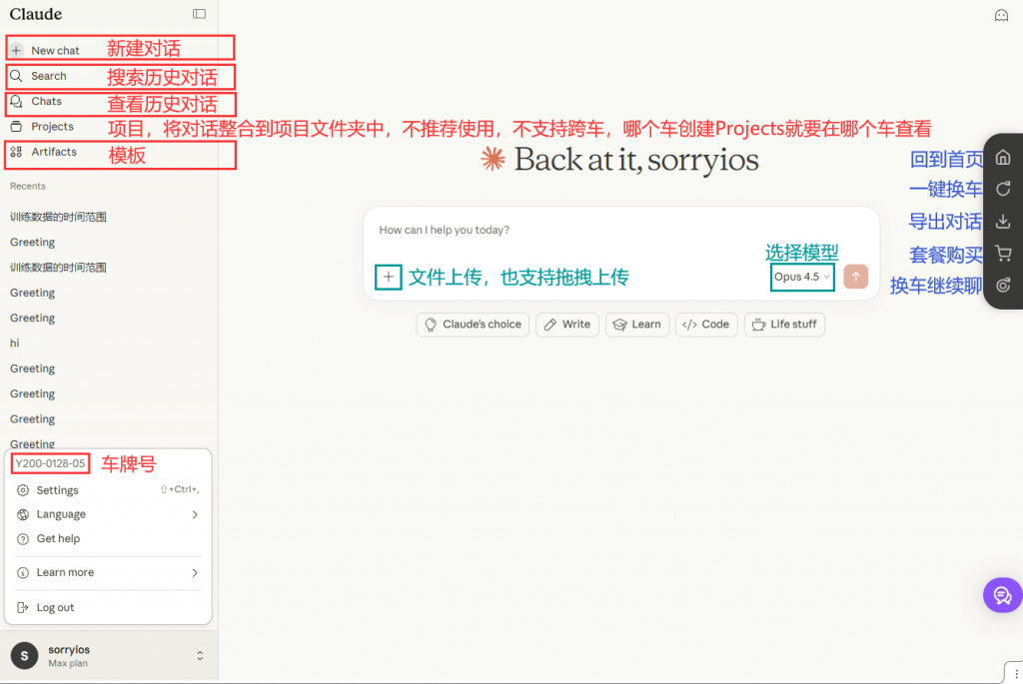Select the Write suggestion chip
This screenshot has height=684, width=1023.
coord(566,325)
